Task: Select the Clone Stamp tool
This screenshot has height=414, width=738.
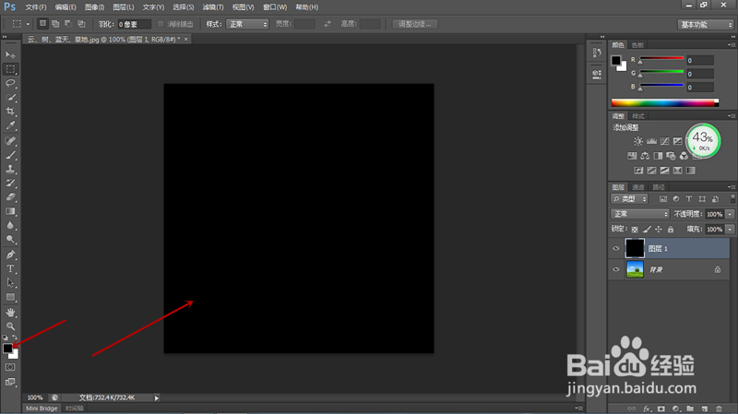Action: [x=10, y=169]
